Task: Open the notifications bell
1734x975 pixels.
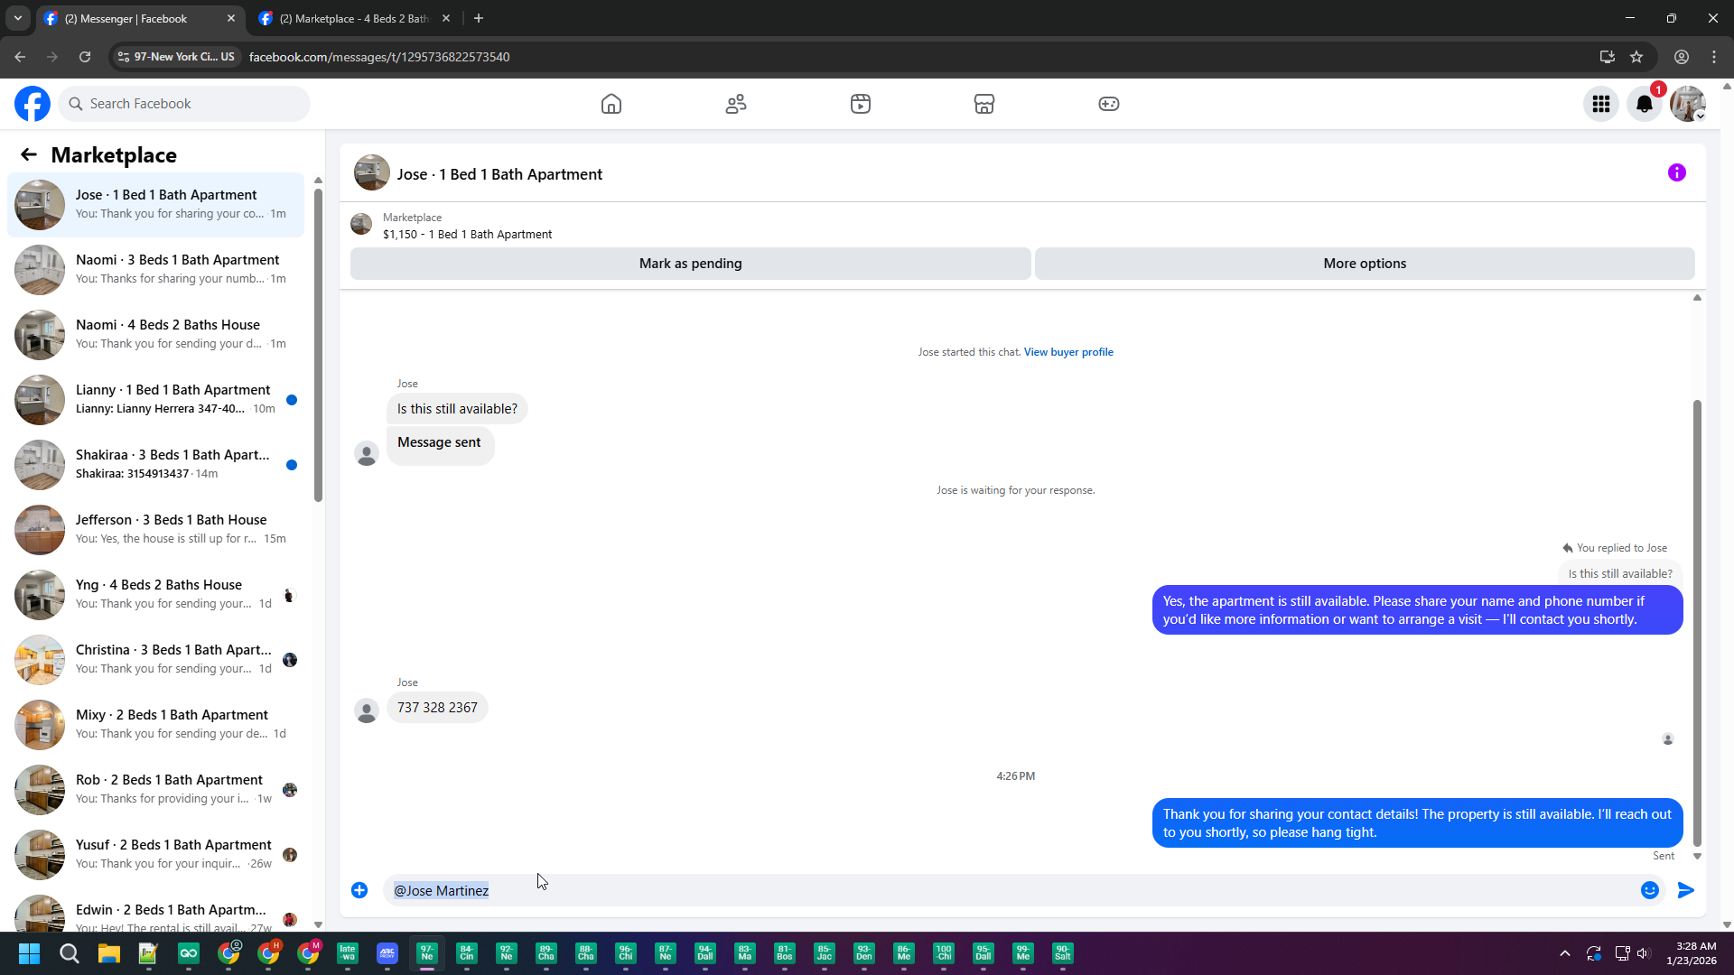Action: pyautogui.click(x=1645, y=105)
